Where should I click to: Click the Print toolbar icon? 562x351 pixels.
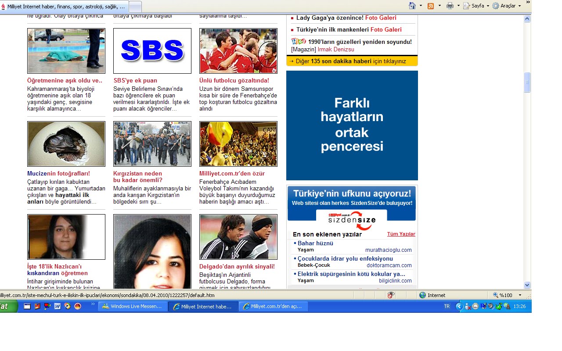(x=450, y=6)
